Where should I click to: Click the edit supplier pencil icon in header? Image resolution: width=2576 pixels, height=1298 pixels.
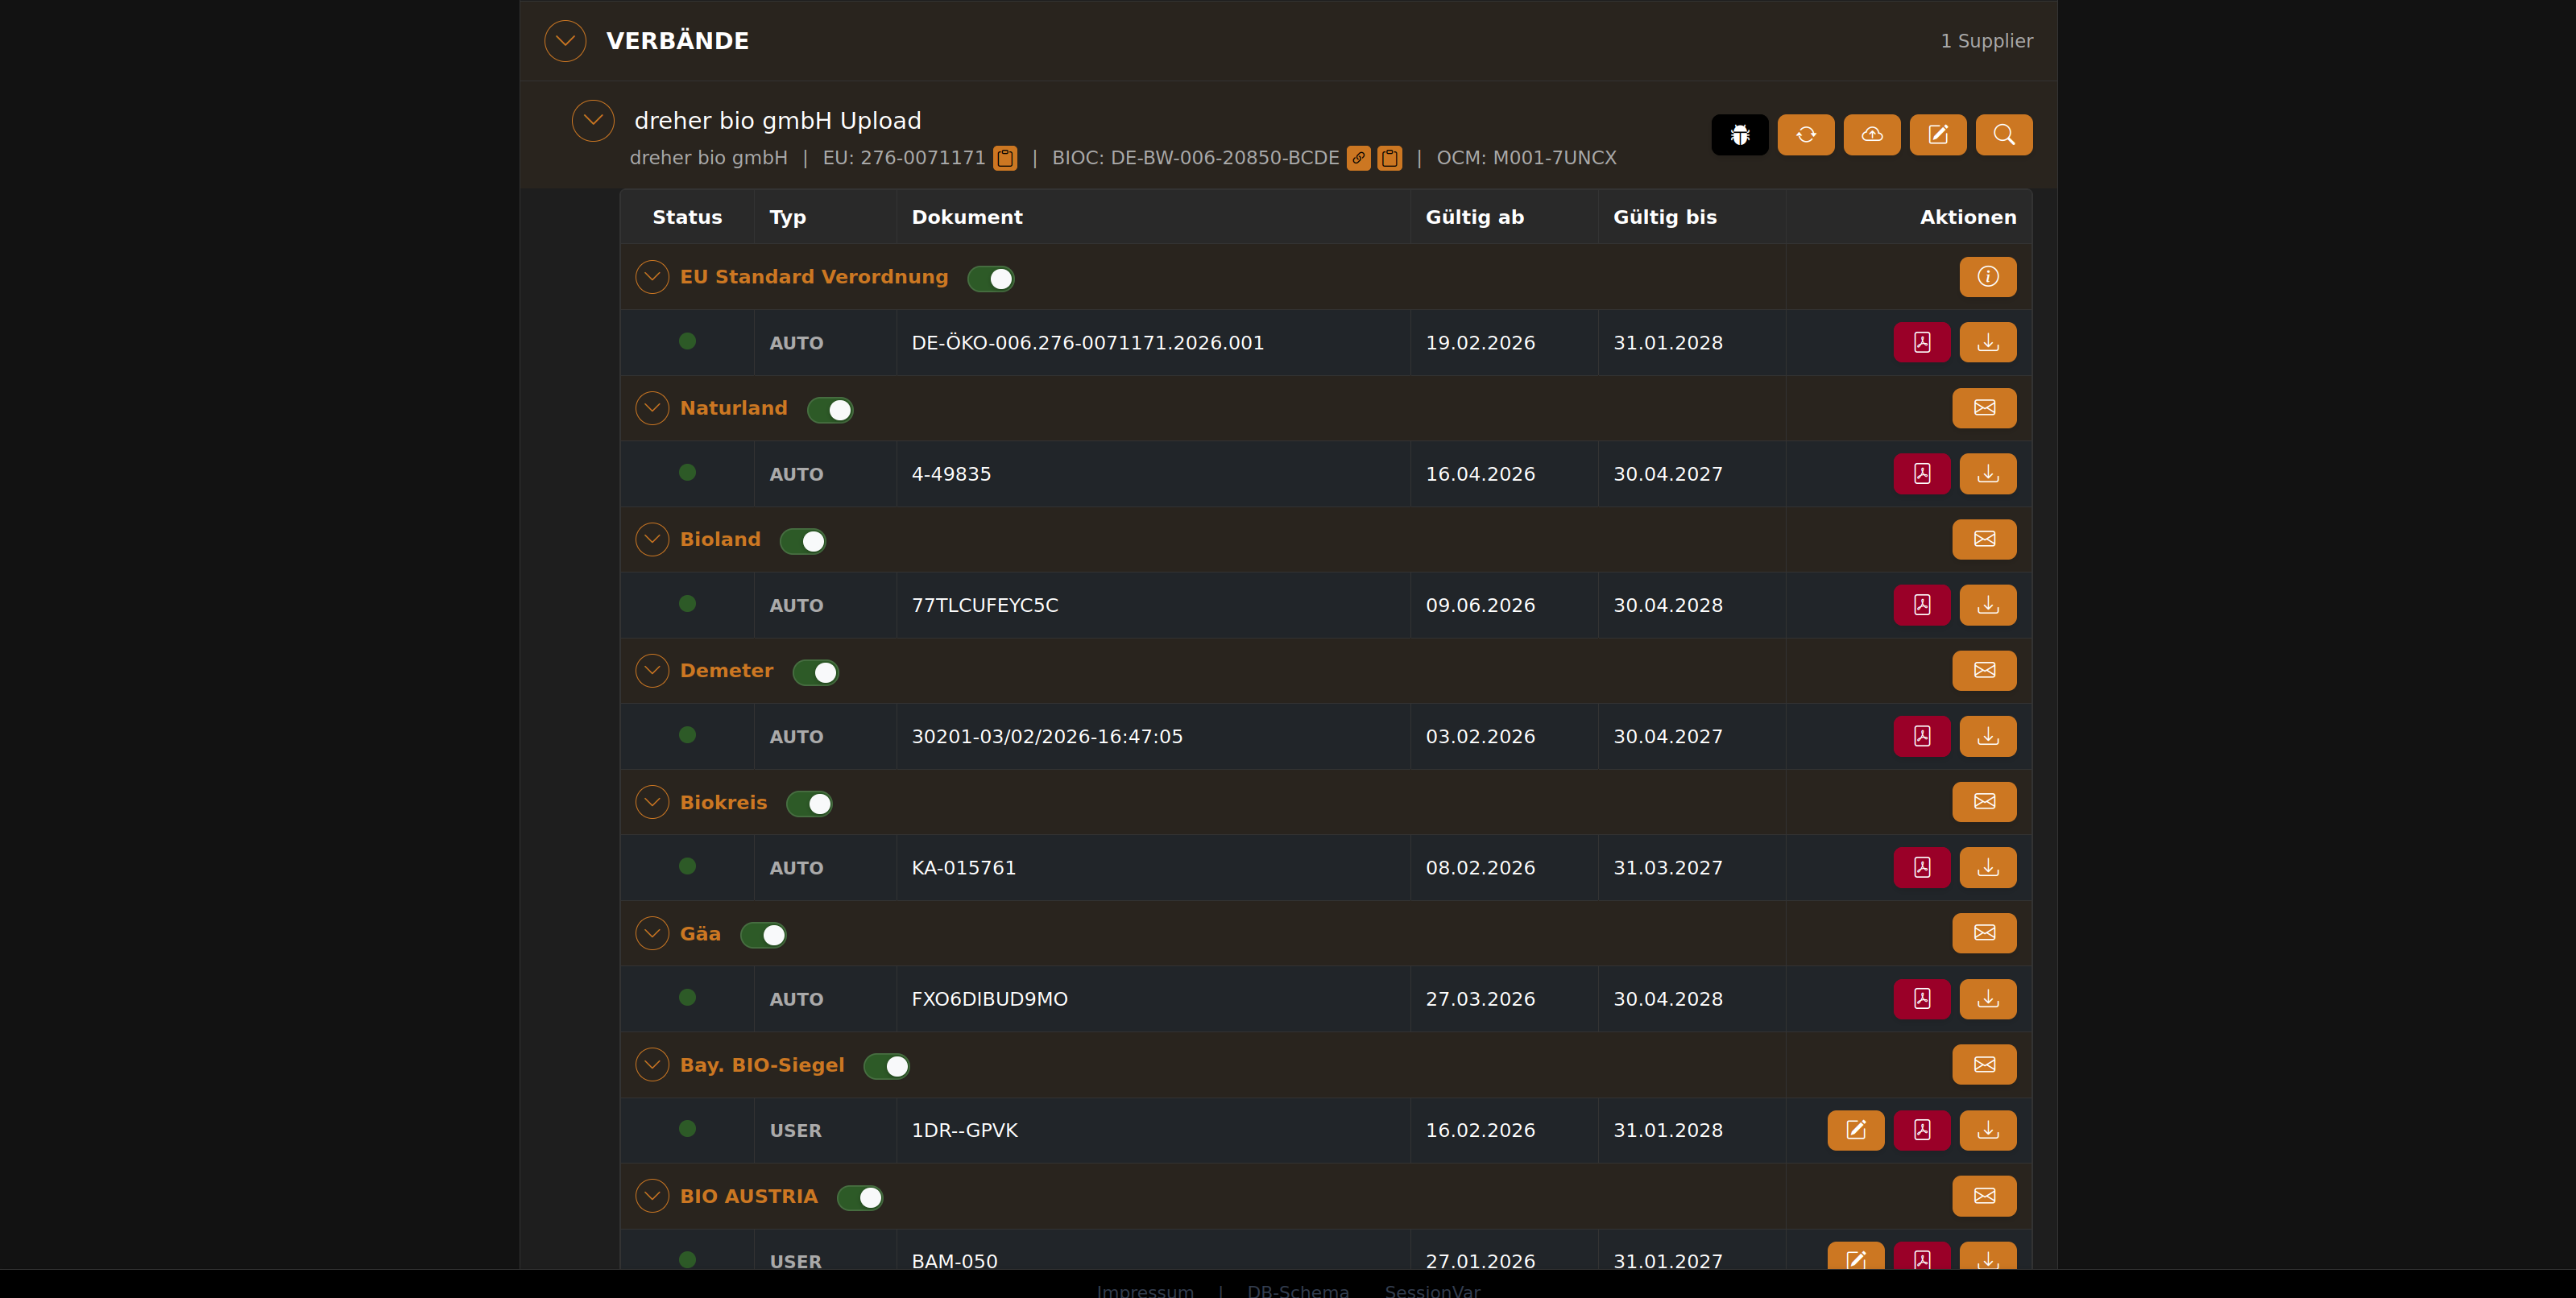coord(1937,135)
